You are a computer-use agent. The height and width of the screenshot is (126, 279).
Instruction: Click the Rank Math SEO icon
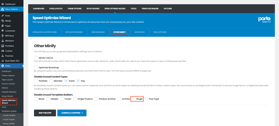3,61
